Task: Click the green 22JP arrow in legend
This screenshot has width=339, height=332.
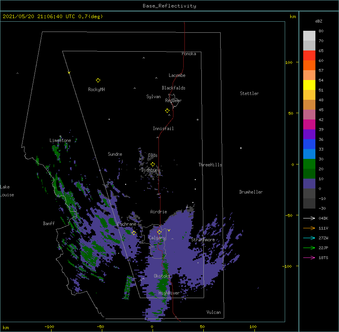Action: [309, 248]
